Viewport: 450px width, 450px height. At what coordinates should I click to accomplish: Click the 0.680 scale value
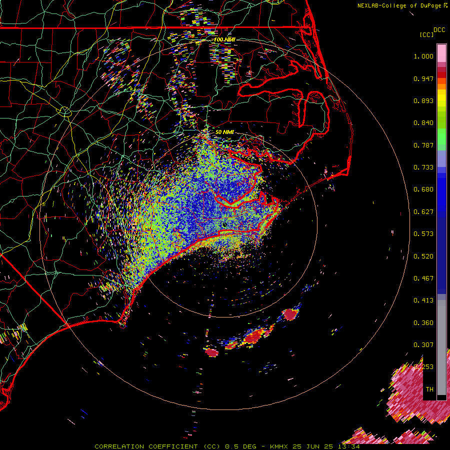[x=423, y=189]
